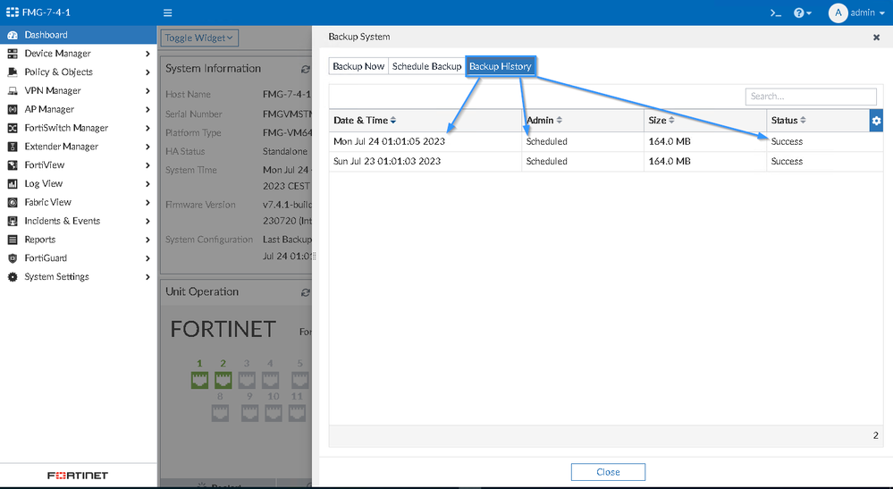The width and height of the screenshot is (893, 489).
Task: Click the Close button
Action: pyautogui.click(x=608, y=472)
